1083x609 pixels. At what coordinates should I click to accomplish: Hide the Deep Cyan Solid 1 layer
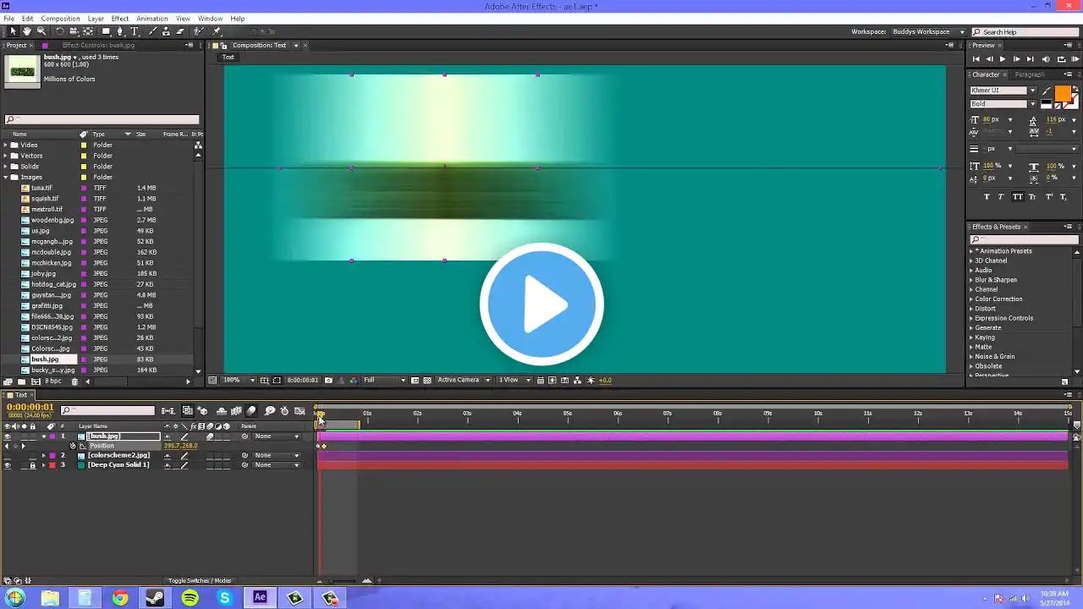click(8, 465)
